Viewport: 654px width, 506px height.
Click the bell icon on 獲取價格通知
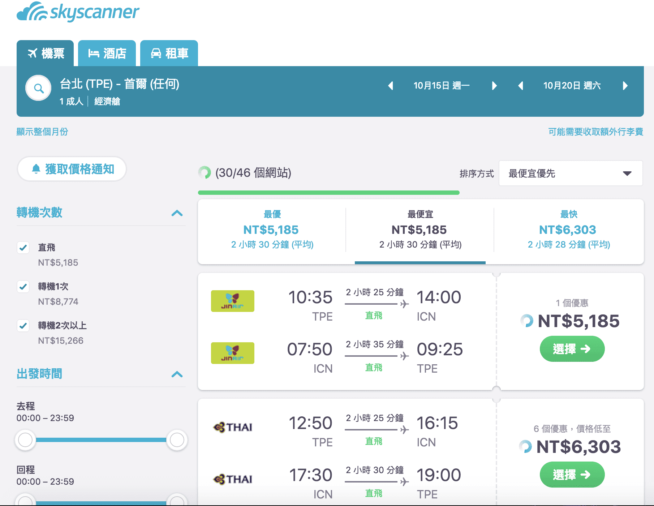tap(36, 168)
